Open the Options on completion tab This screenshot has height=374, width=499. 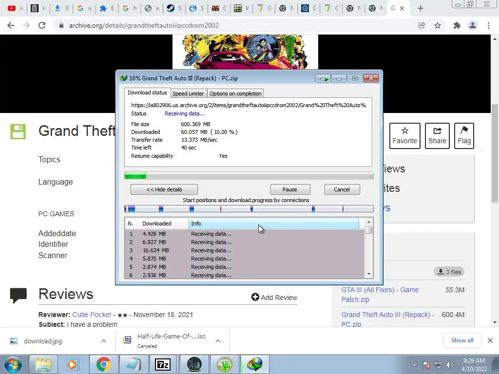[x=235, y=93]
